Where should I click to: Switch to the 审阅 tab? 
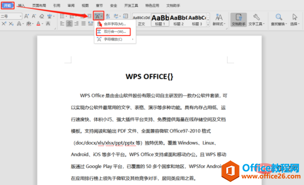(x=71, y=6)
